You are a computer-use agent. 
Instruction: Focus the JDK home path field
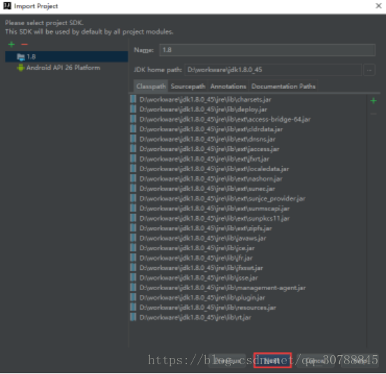(273, 70)
